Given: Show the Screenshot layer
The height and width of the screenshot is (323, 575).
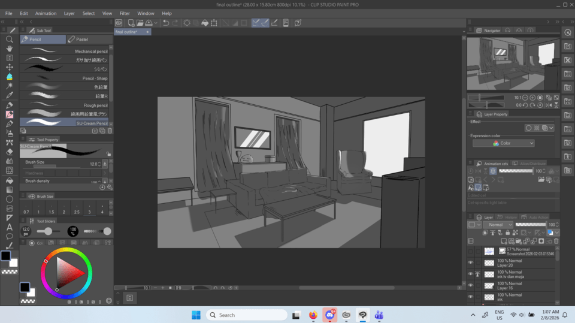Looking at the screenshot, I should (471, 252).
